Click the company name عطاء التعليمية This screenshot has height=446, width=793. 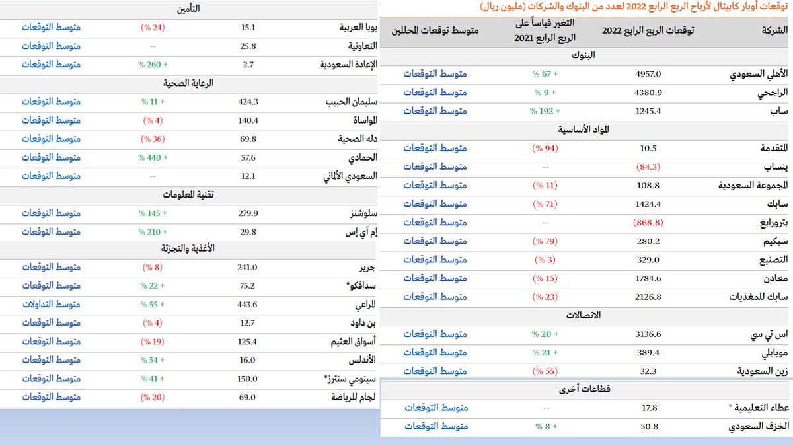[761, 408]
